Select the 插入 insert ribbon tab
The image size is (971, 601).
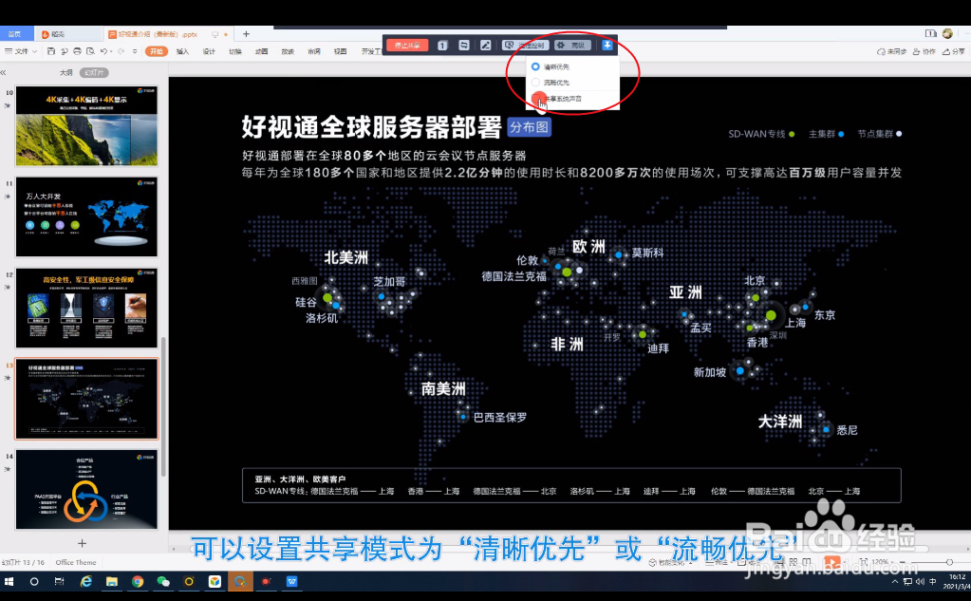click(x=182, y=51)
